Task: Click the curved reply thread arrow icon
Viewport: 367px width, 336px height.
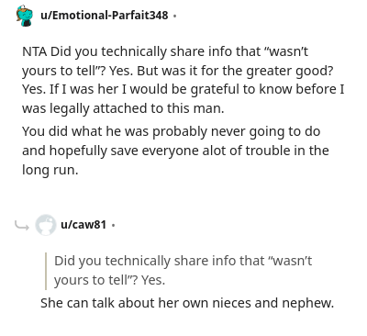Action: click(22, 226)
